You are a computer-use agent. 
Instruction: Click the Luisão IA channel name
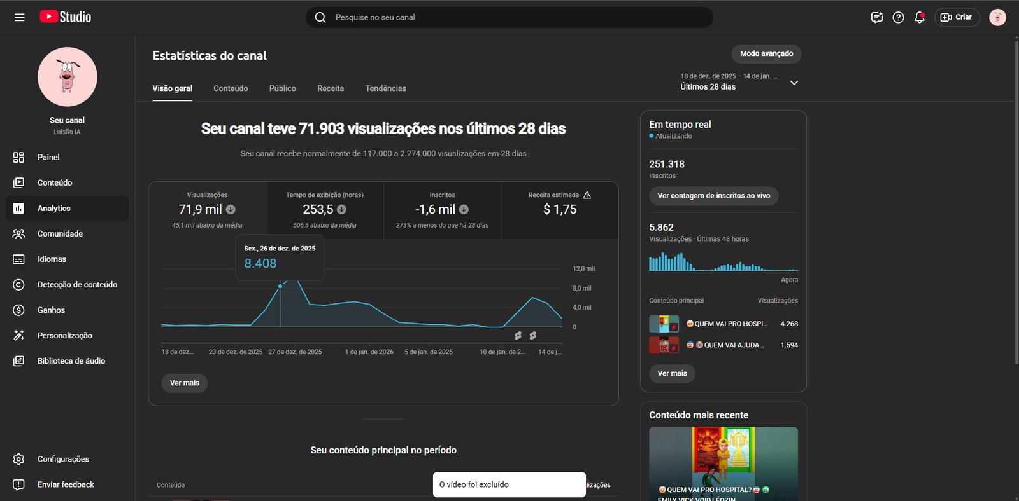67,132
